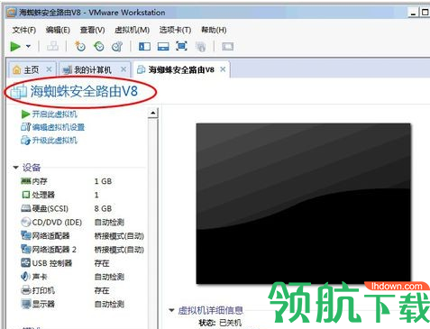Select the 显示器 device row

[82, 304]
